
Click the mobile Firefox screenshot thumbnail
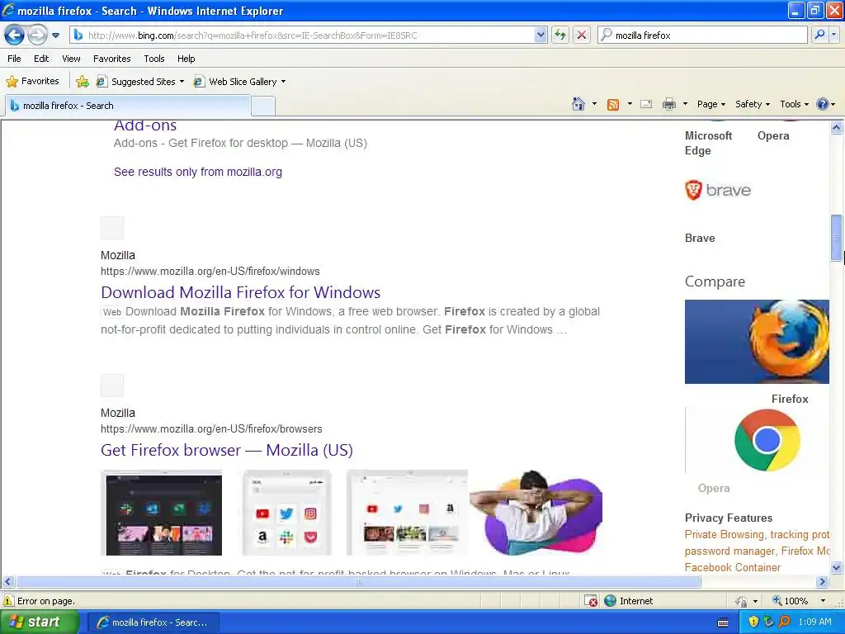[286, 513]
